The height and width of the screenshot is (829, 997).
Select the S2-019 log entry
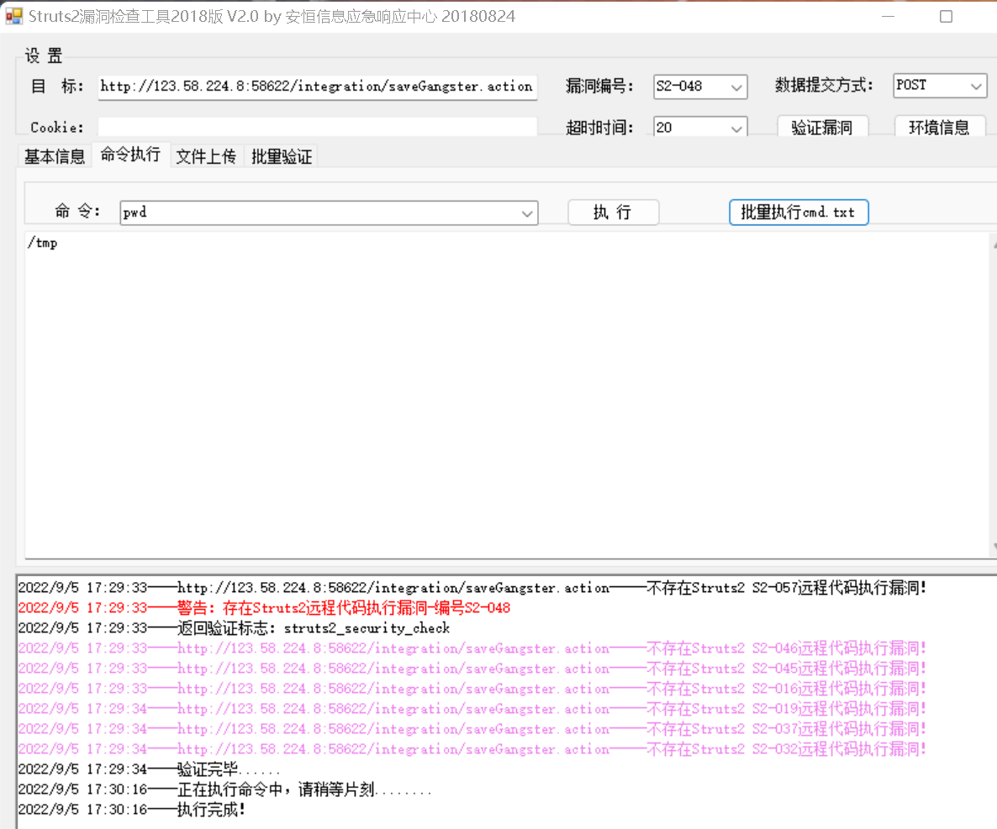click(472, 709)
